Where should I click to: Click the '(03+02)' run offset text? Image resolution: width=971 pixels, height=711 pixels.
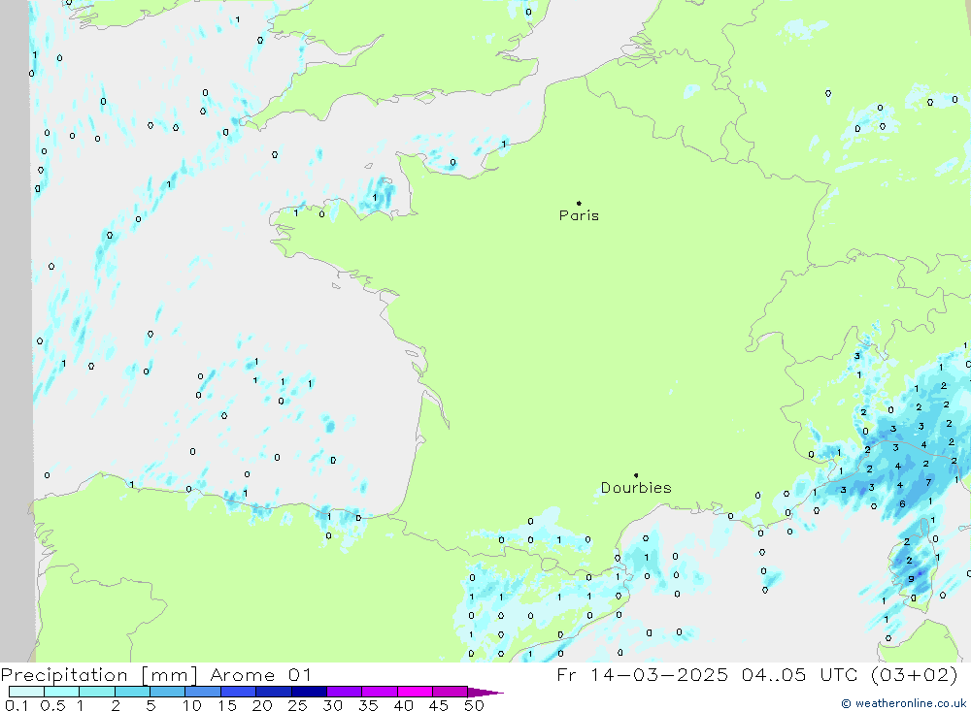914,675
